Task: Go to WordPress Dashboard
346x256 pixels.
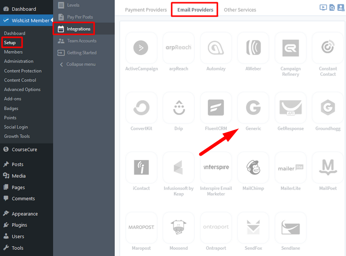Action: 27,9
